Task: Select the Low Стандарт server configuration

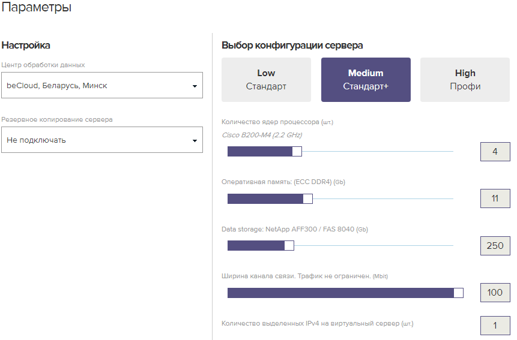Action: pyautogui.click(x=266, y=80)
